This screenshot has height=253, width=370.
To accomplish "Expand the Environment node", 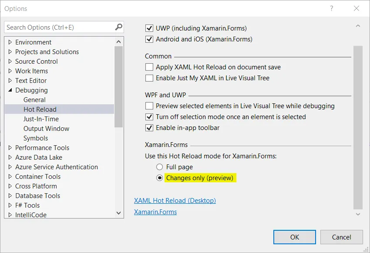I will [x=10, y=42].
